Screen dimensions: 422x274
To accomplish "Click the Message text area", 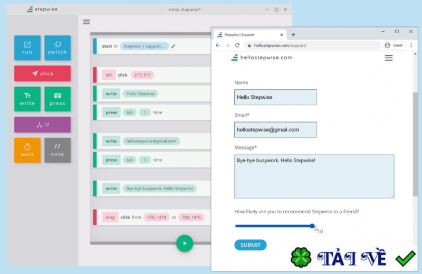I will [x=314, y=176].
